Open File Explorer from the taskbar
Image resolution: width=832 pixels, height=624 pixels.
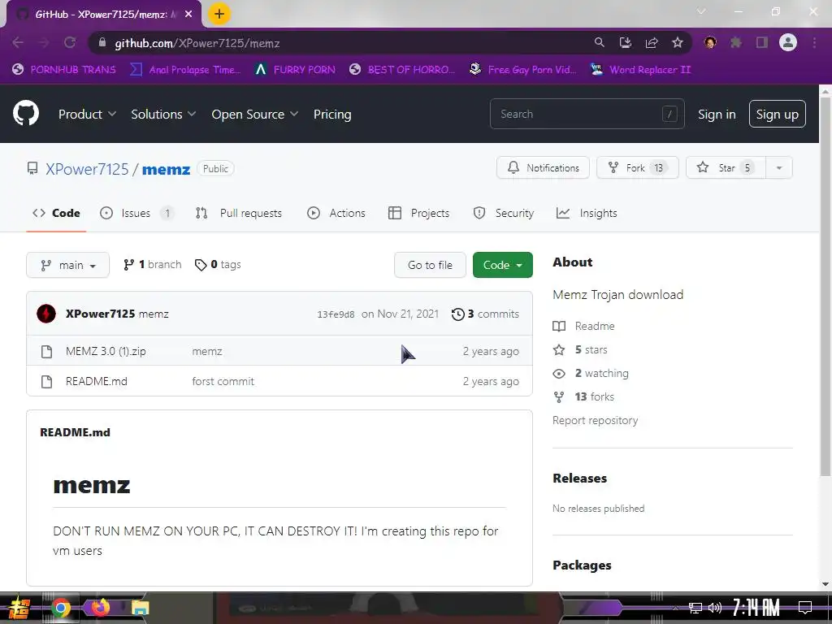(x=140, y=608)
